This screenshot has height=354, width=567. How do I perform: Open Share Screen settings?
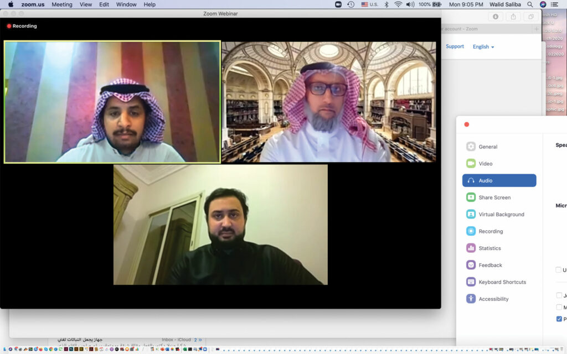[x=494, y=197]
